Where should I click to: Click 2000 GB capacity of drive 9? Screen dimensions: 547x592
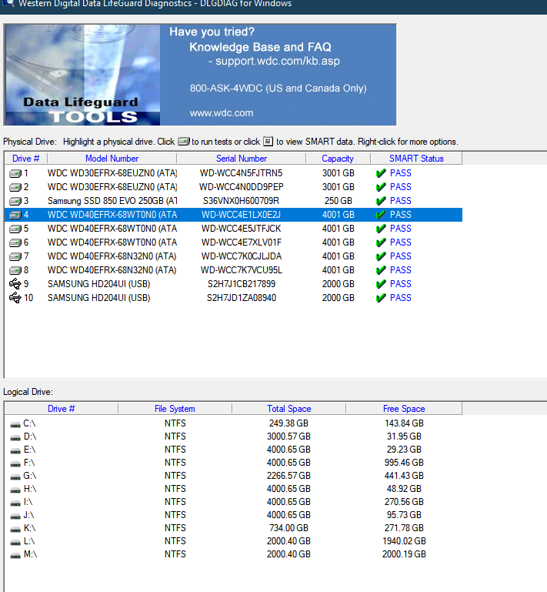338,284
